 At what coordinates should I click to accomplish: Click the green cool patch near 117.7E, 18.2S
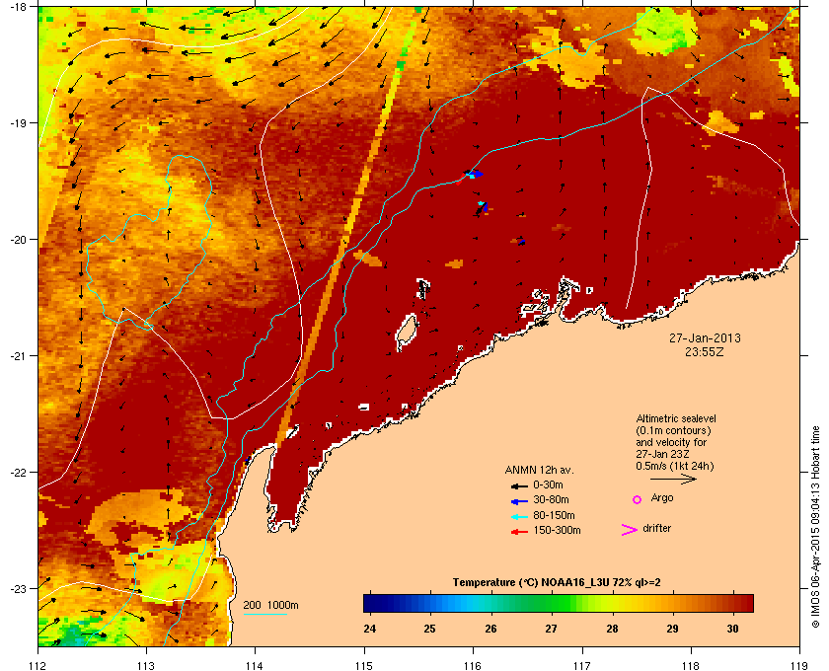[663, 31]
